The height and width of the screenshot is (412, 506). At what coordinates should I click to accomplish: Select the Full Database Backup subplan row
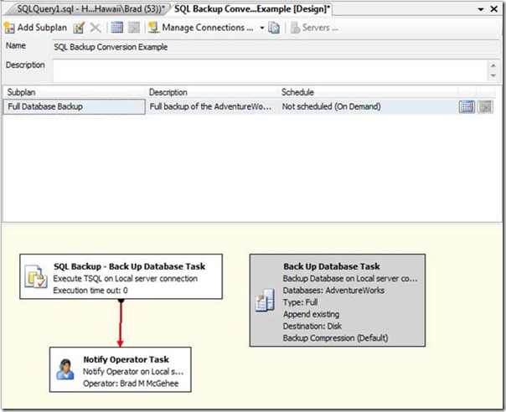[74, 107]
